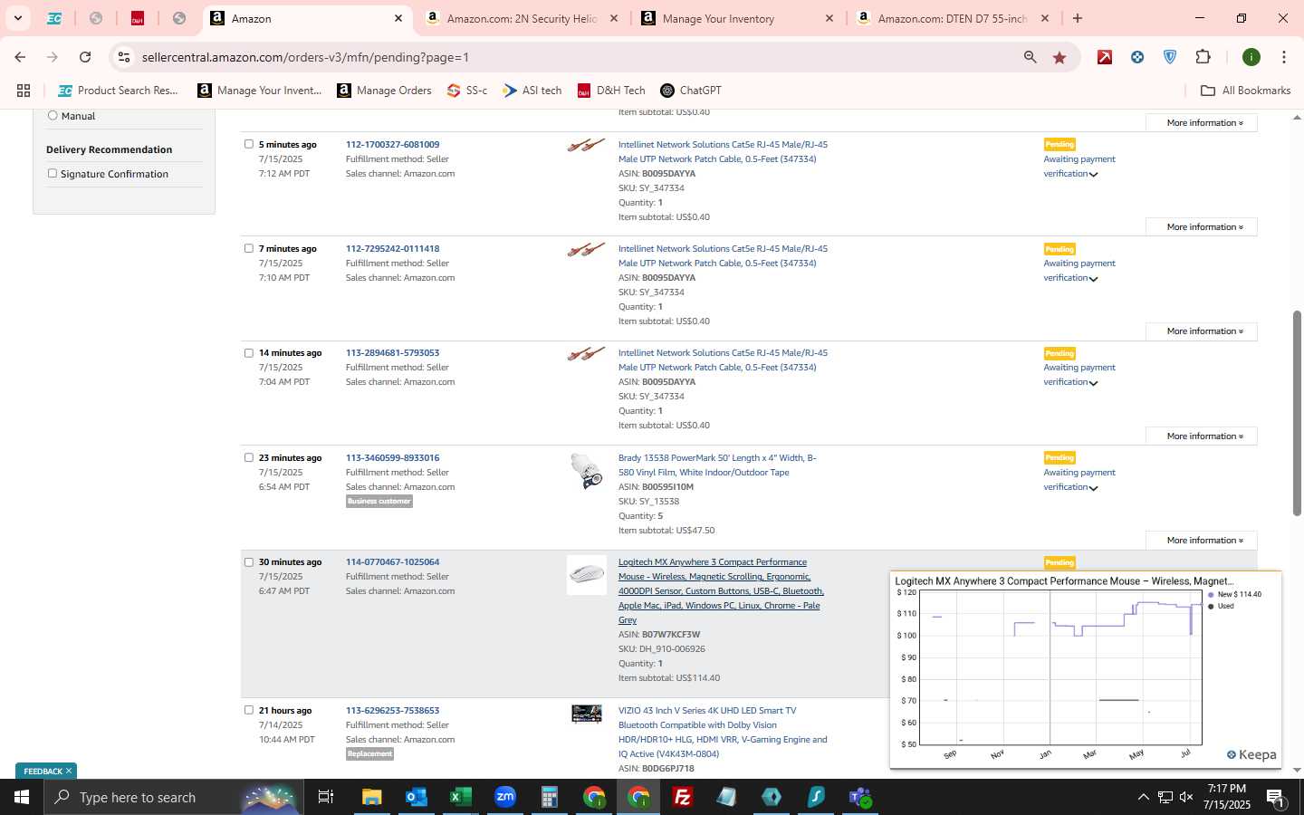Viewport: 1304px width, 815px height.
Task: Expand Awaiting payment verification for order 113-2894681-5793053
Action: (1079, 375)
